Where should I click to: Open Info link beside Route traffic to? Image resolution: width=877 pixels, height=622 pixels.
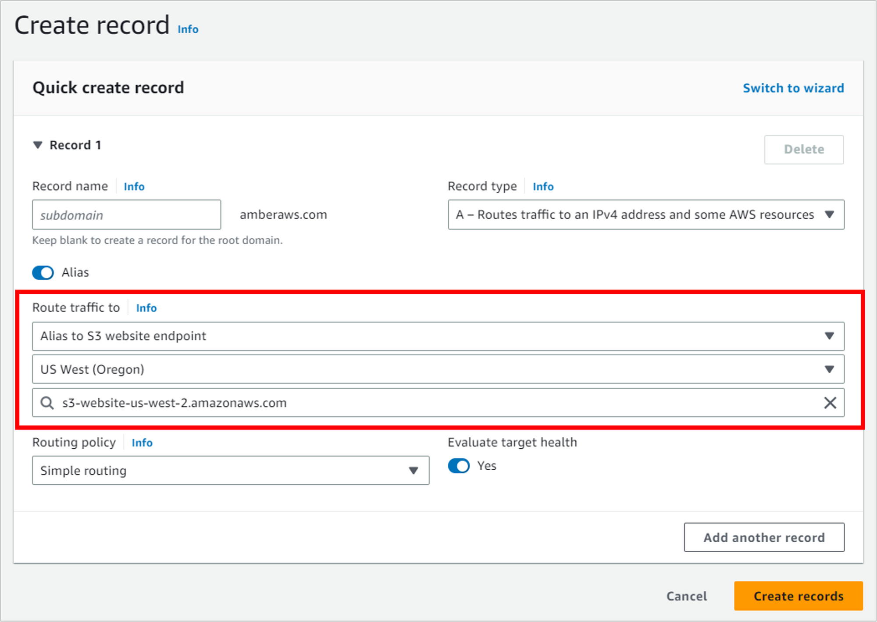click(x=146, y=308)
